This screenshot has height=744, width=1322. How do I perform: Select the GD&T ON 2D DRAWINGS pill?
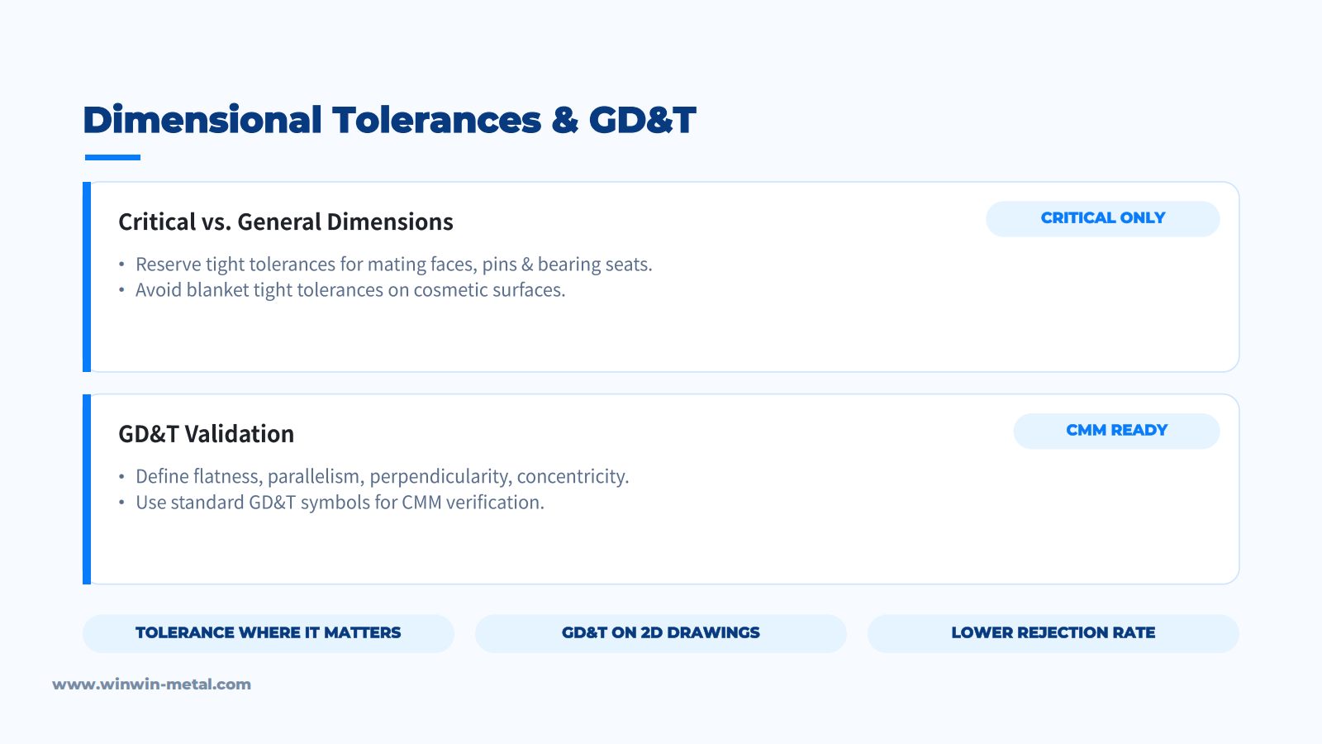[661, 633]
